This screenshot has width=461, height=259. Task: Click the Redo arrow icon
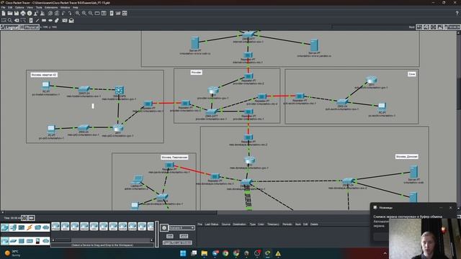tap(70, 13)
